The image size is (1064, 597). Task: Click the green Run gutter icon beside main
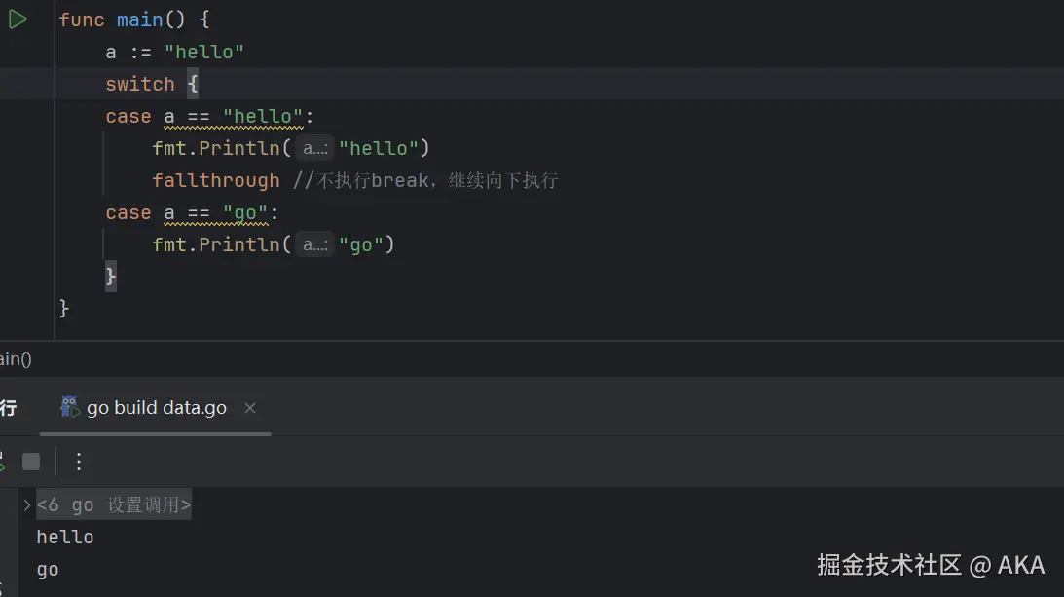click(x=18, y=19)
